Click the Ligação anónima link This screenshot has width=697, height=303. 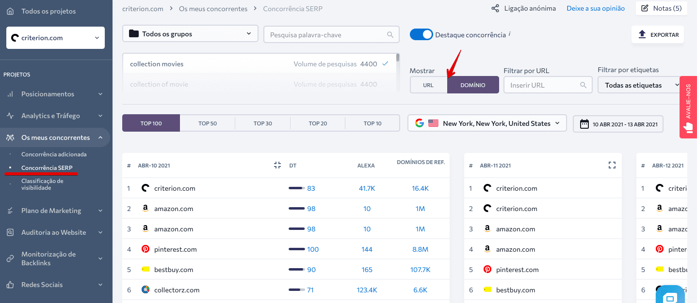point(530,8)
